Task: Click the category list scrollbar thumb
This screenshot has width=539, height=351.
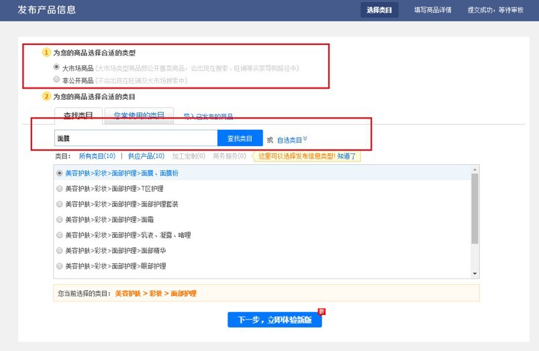Action: pos(475,208)
